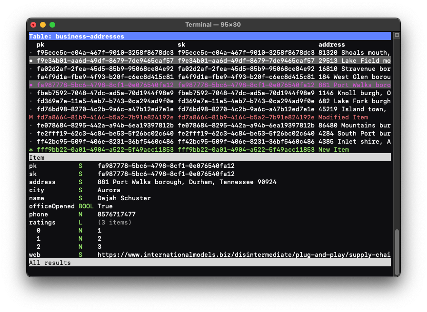
Task: Click the small icon above the terminal scrollbar
Action: (x=397, y=35)
